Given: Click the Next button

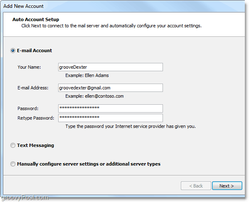Looking at the screenshot, I should click(227, 186).
